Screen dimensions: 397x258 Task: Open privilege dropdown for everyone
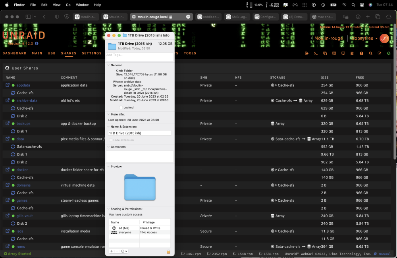[149, 232]
